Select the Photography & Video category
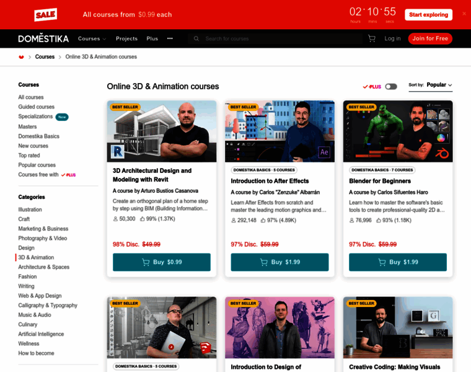Viewport: 471px width, 372px height. 43,239
